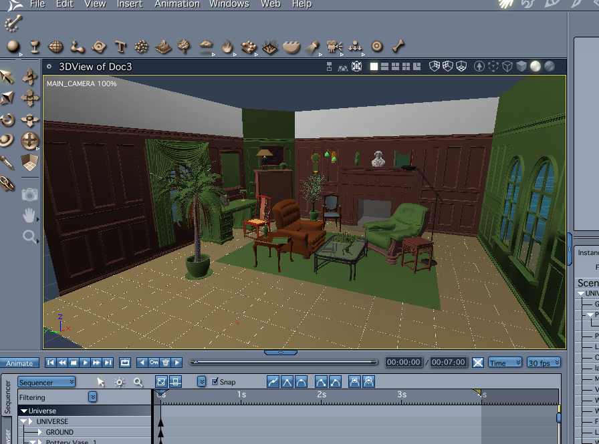Insert a fire primitive
This screenshot has height=444, width=599.
(x=228, y=47)
